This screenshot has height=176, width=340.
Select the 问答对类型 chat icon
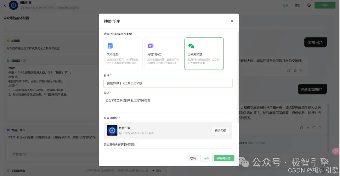[150, 46]
